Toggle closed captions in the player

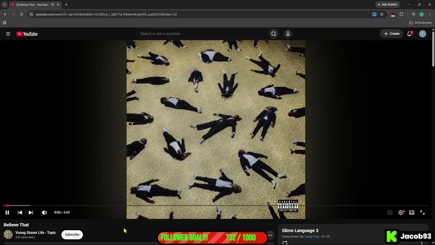pos(390,212)
